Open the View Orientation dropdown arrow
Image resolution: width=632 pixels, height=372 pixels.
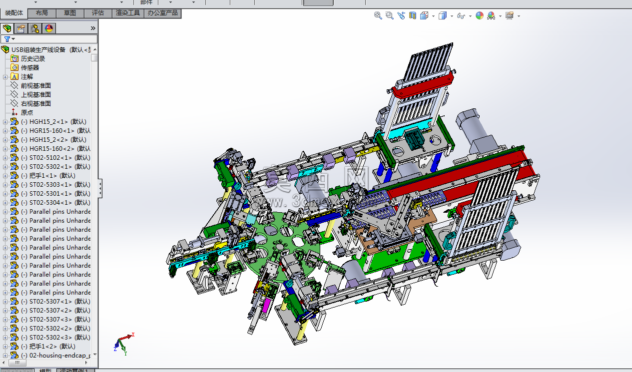(433, 16)
